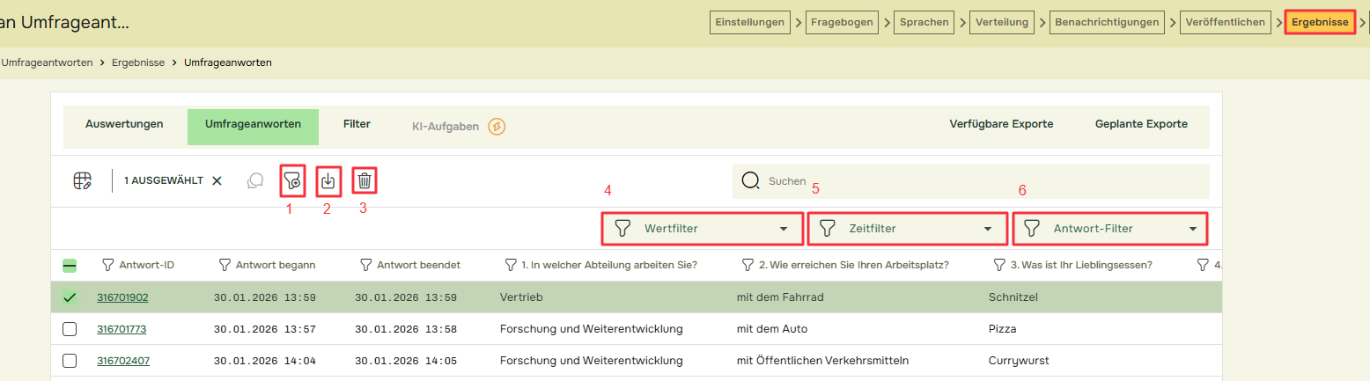This screenshot has height=381, width=1370.
Task: Click the comment bubble icon
Action: pos(255,180)
